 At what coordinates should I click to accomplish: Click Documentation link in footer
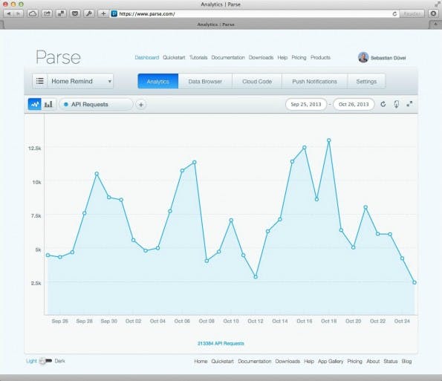click(255, 361)
